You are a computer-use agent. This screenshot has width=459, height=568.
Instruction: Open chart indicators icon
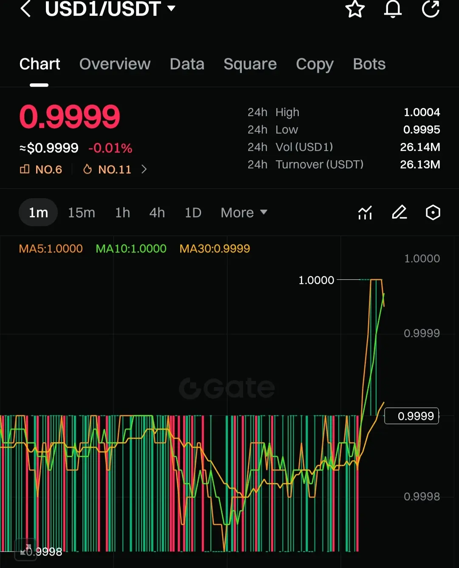pyautogui.click(x=365, y=213)
